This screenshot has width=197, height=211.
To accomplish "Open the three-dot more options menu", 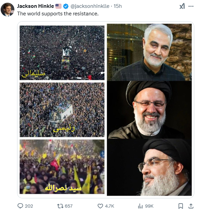I will point(191,6).
